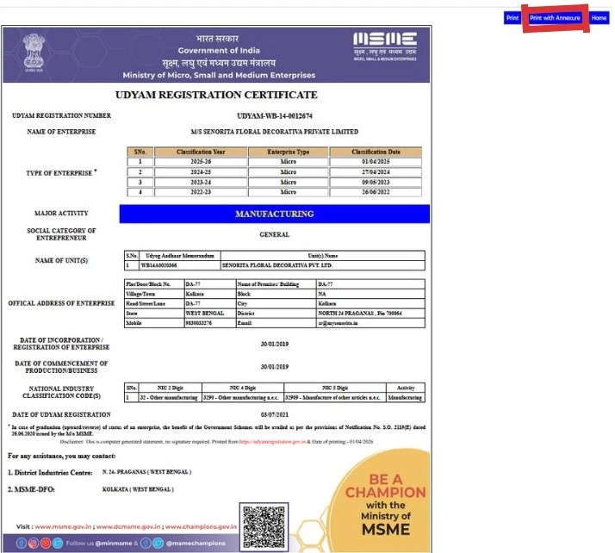
Task: Click the Classification Date column header
Action: 376,152
